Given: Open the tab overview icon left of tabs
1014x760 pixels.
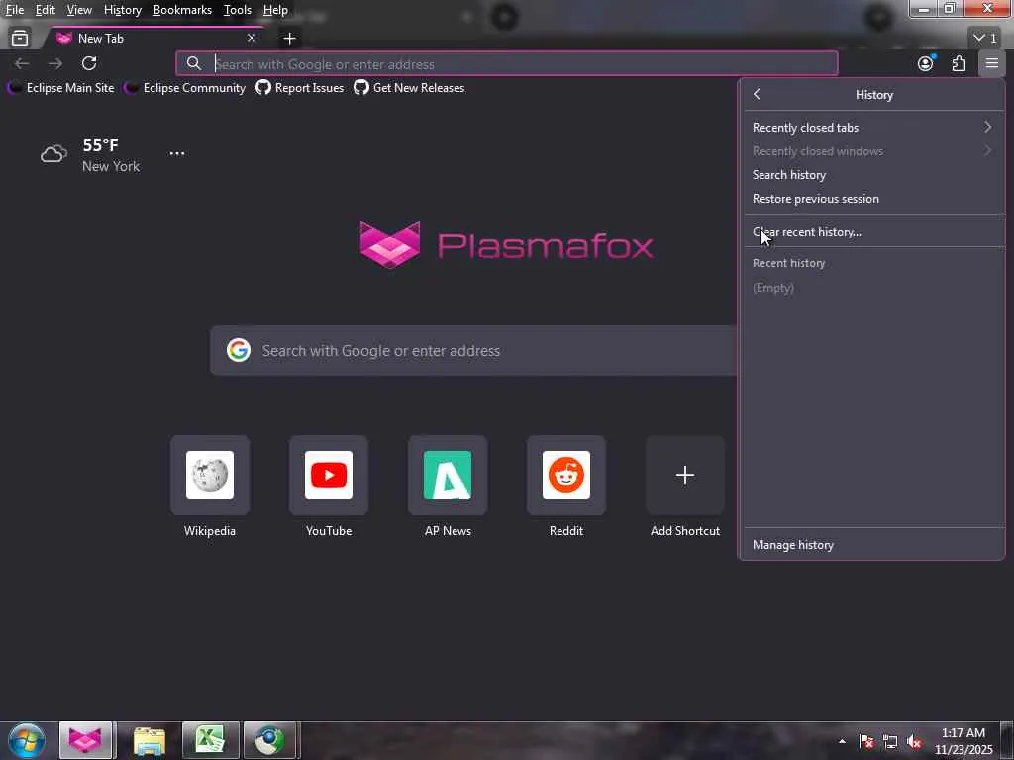Looking at the screenshot, I should [20, 39].
